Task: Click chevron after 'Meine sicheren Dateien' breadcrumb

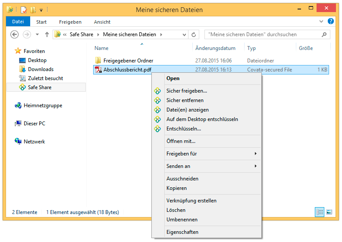Action: click(x=161, y=34)
